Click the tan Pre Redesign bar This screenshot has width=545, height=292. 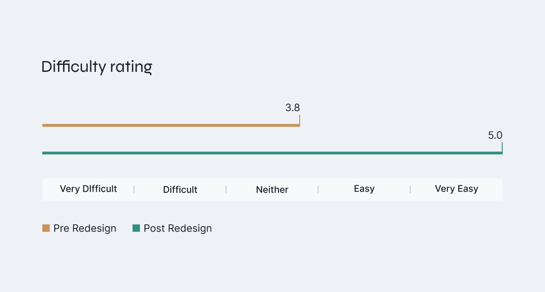[x=170, y=125]
